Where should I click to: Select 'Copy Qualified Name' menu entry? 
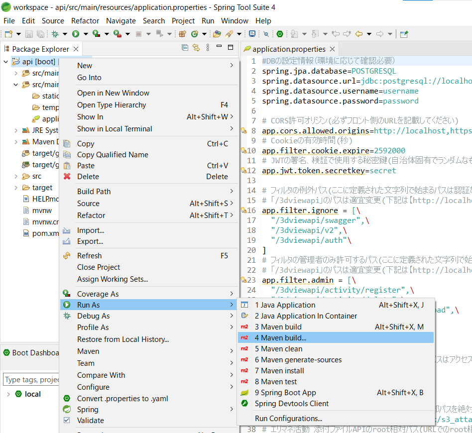149,155
